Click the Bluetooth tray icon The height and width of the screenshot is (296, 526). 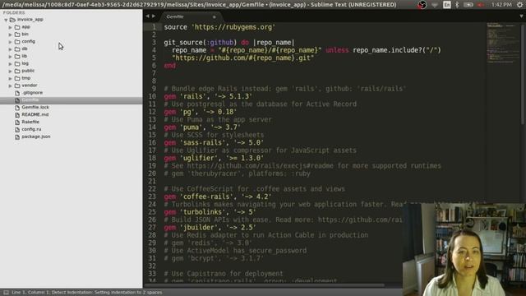point(457,5)
